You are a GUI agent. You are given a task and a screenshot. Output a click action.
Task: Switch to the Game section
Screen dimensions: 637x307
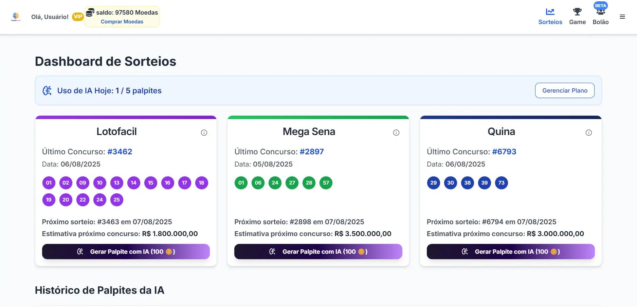(578, 22)
